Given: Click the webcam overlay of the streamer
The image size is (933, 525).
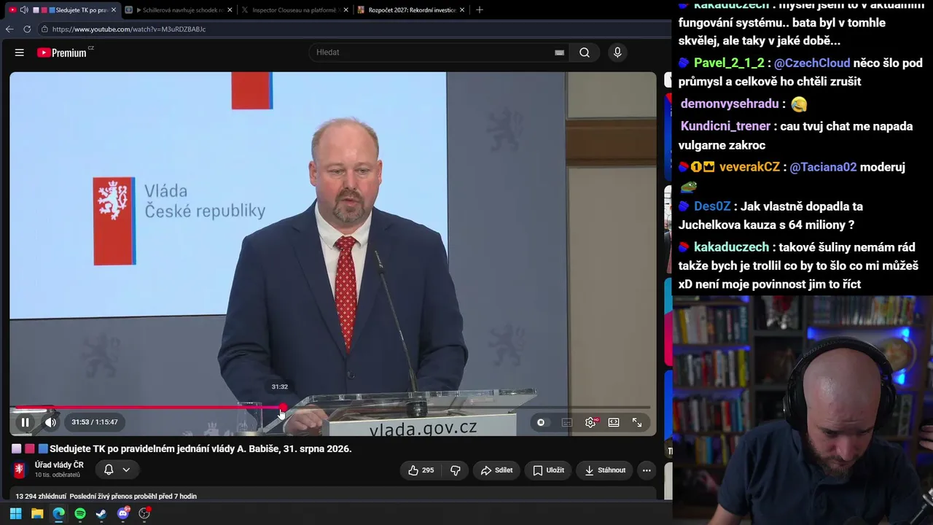Looking at the screenshot, I should pos(803,410).
